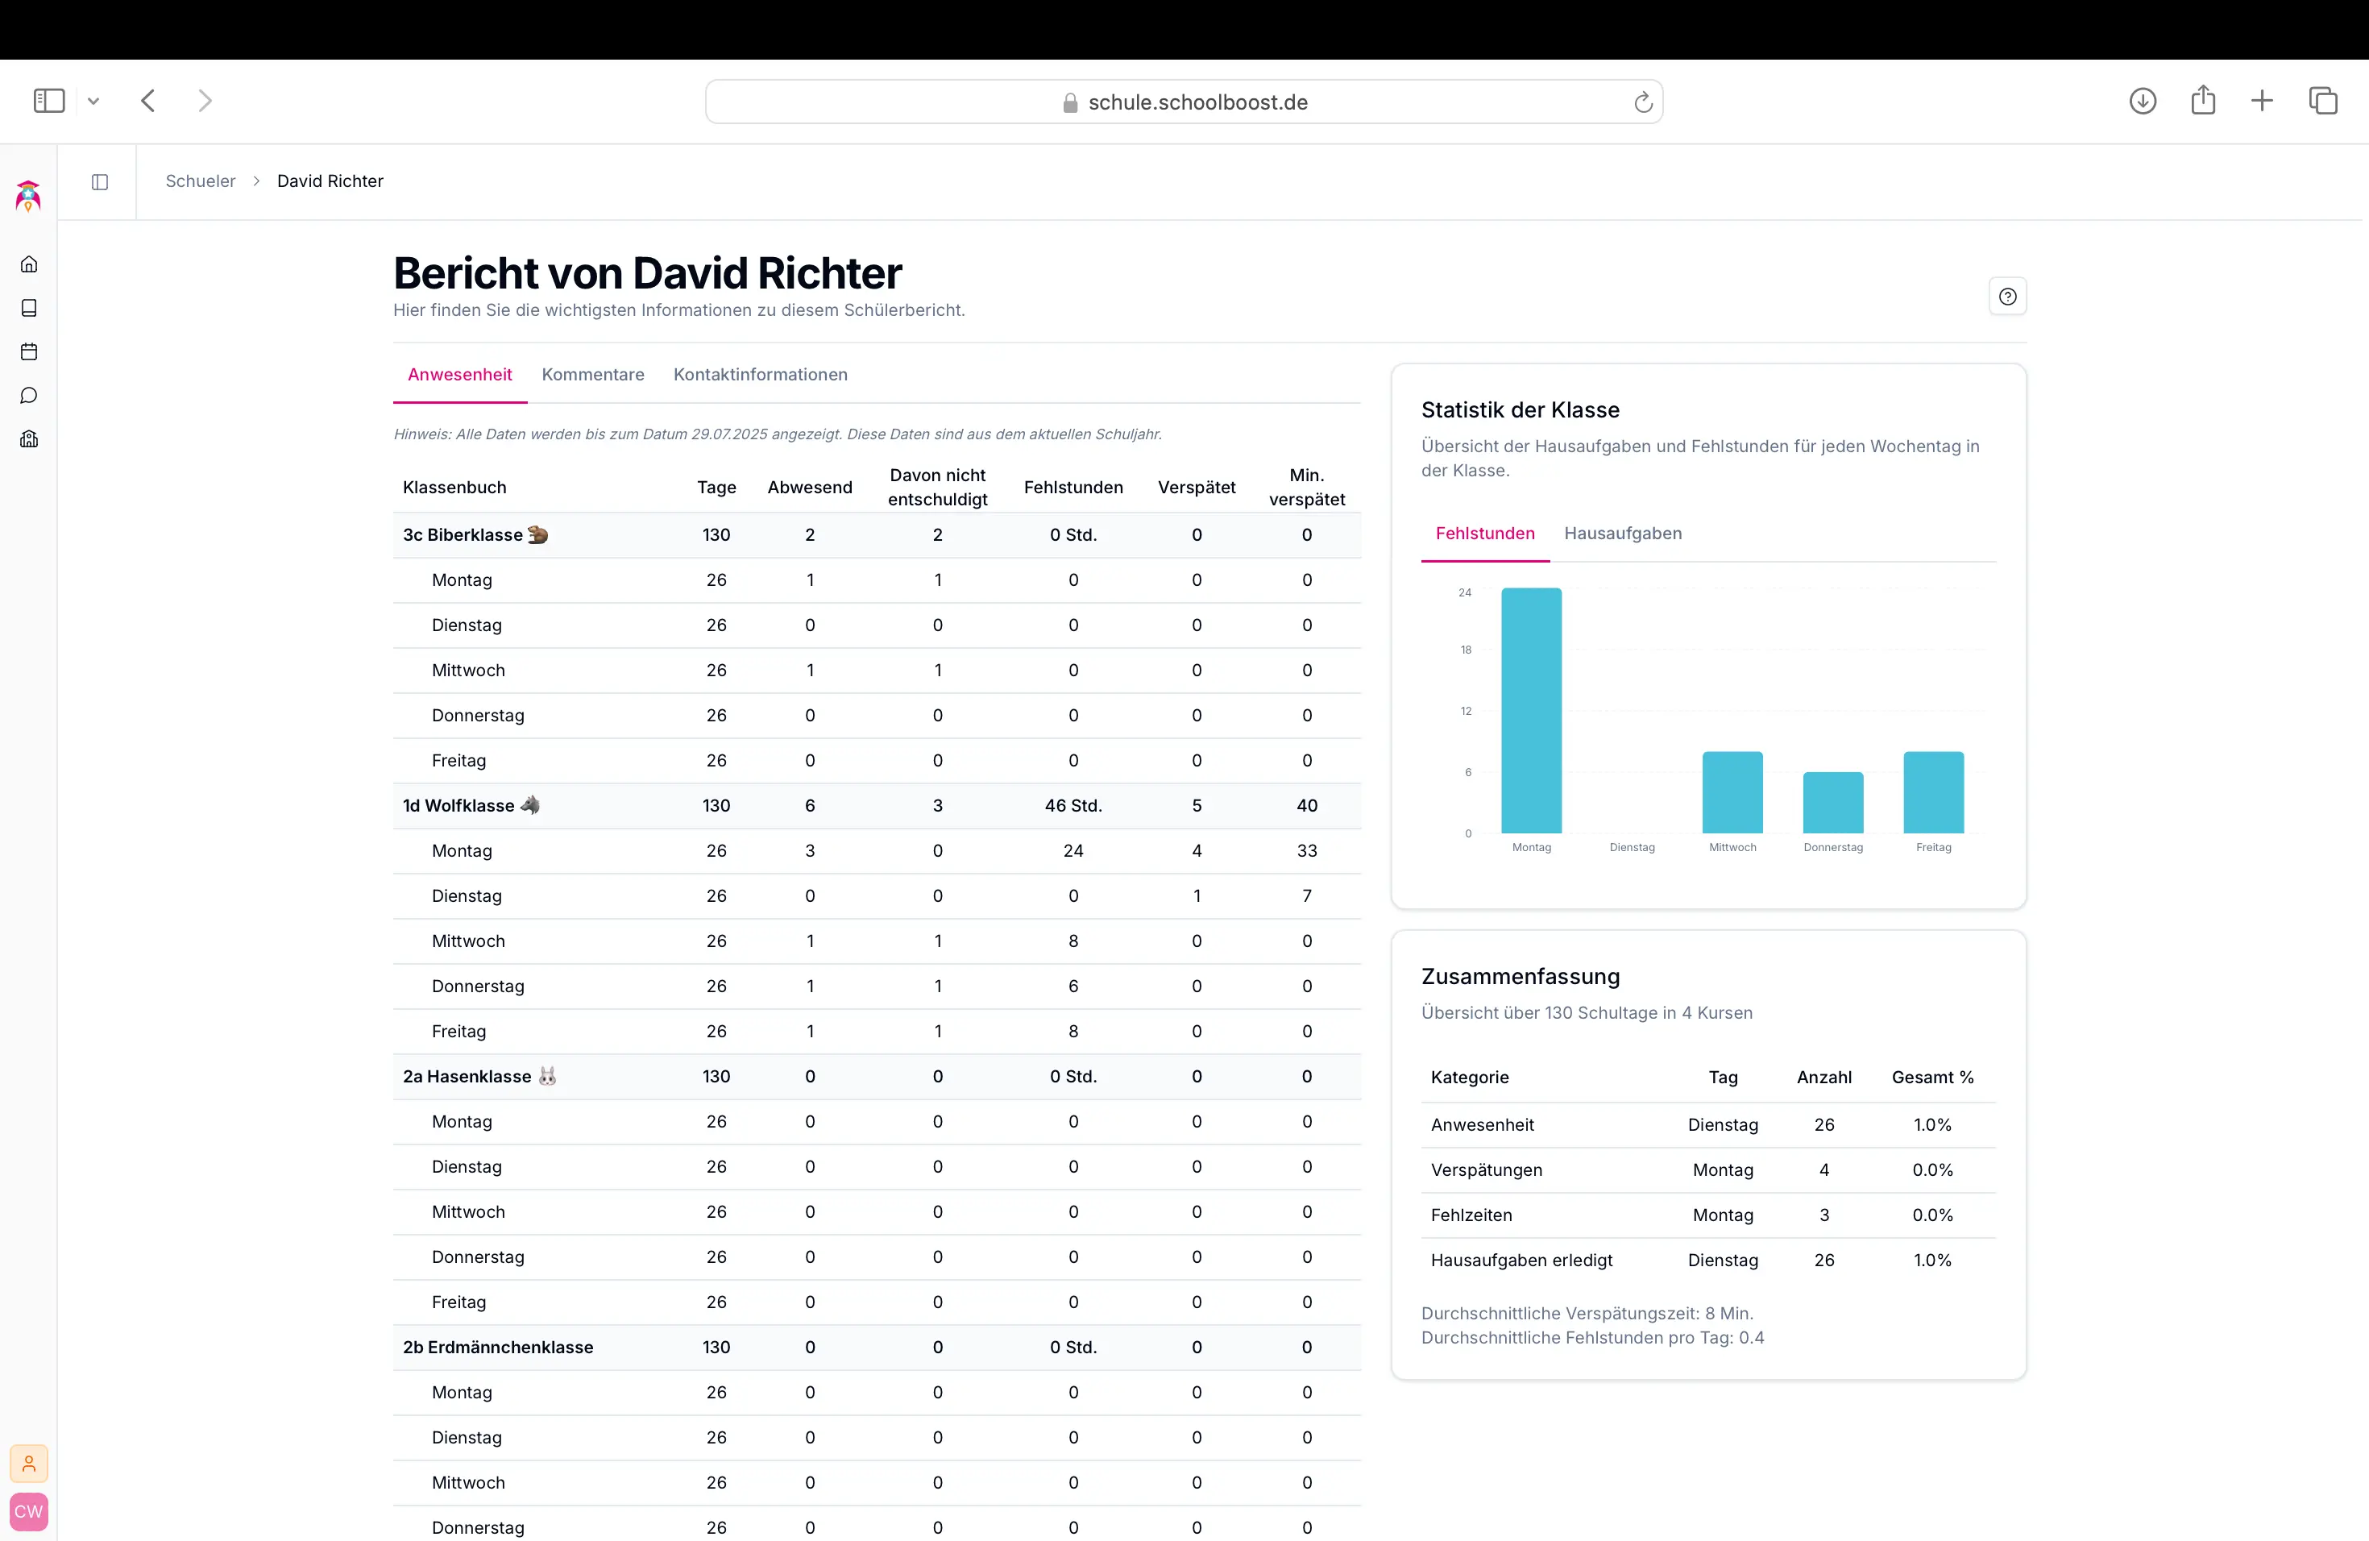The height and width of the screenshot is (1541, 2369).
Task: Open the chat messages icon in sidebar
Action: click(x=29, y=395)
